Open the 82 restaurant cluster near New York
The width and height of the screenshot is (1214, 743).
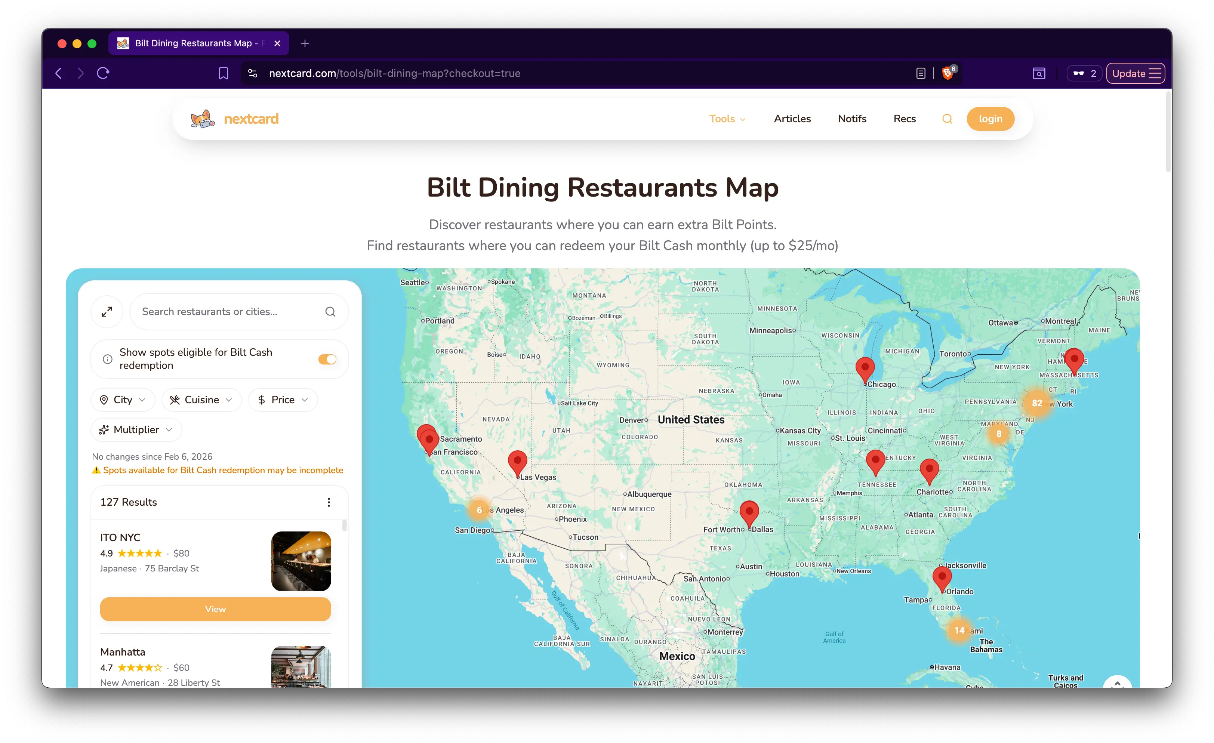[1036, 403]
